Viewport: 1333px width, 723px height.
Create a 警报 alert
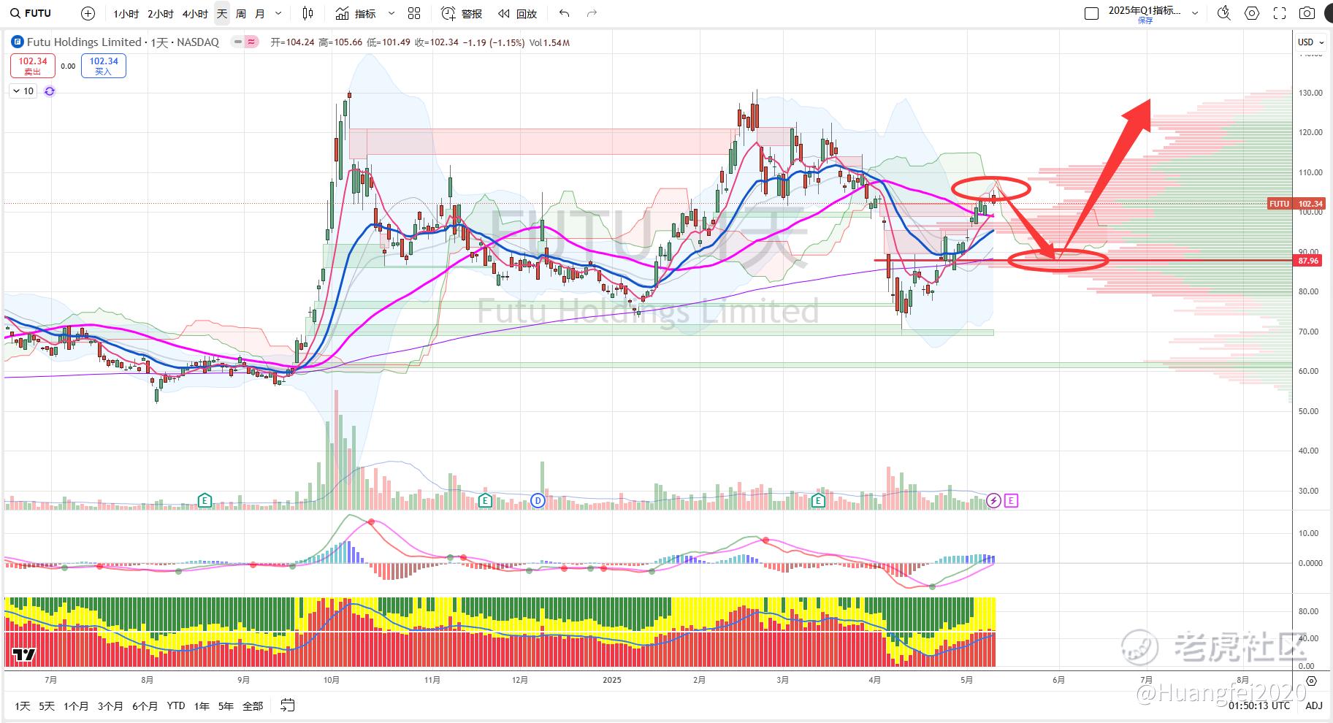[462, 14]
